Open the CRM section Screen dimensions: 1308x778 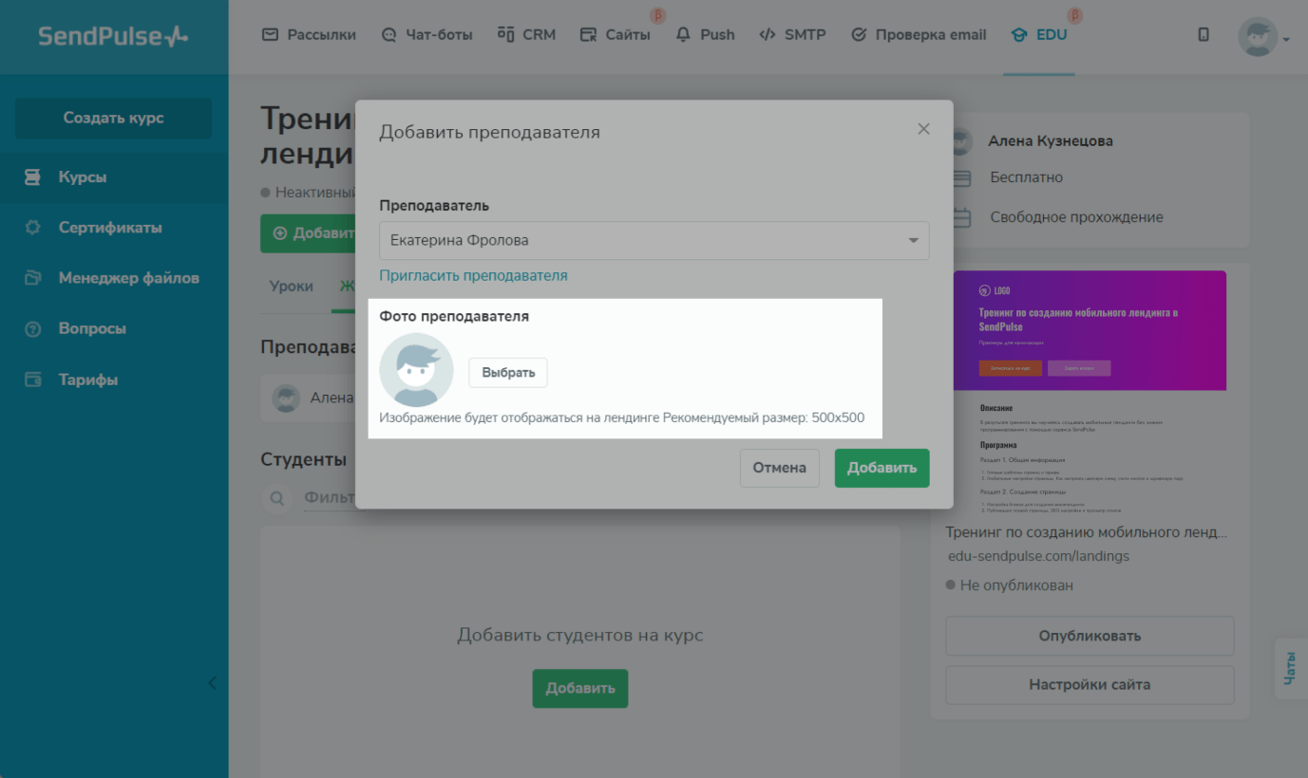tap(526, 35)
